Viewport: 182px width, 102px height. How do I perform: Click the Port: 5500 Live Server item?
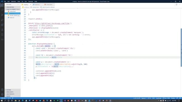tap(166, 98)
